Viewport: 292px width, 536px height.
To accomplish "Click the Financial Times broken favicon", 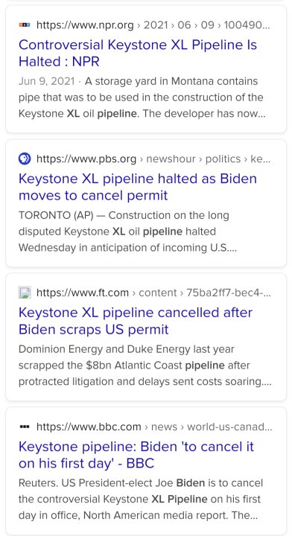I will pos(25,293).
